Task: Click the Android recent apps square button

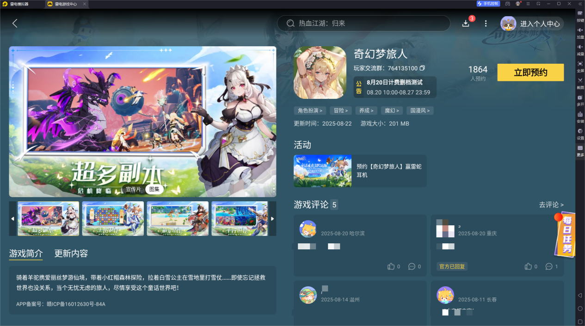Action: [x=580, y=321]
